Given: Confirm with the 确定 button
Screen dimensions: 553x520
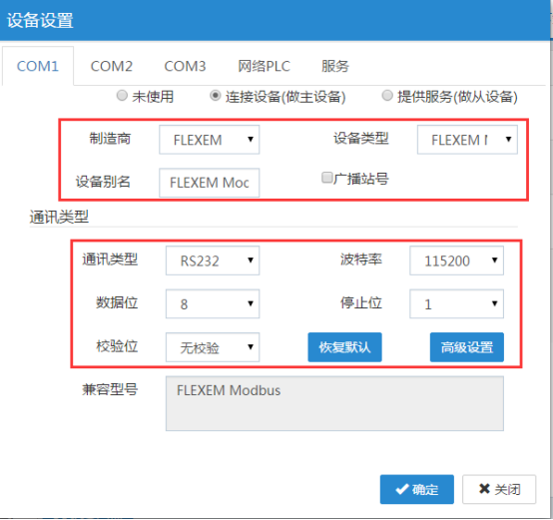Looking at the screenshot, I should tap(417, 489).
